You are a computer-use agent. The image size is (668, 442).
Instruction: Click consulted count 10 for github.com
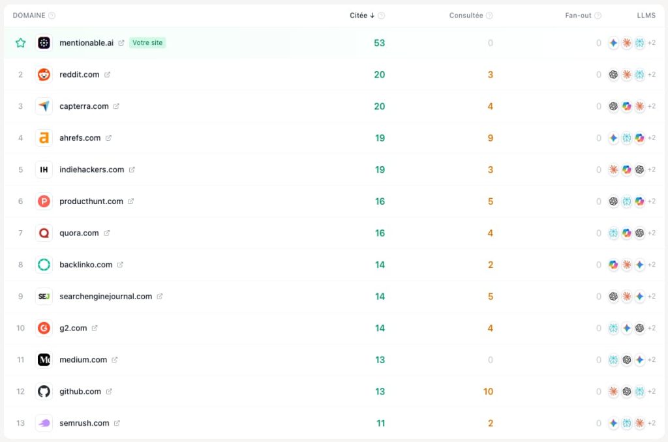pos(488,391)
